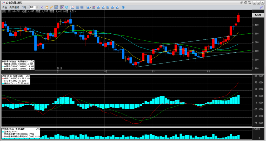Click the cyan 中期線(26) legend swatch
The width and height of the screenshot is (266, 141).
pos(3,67)
